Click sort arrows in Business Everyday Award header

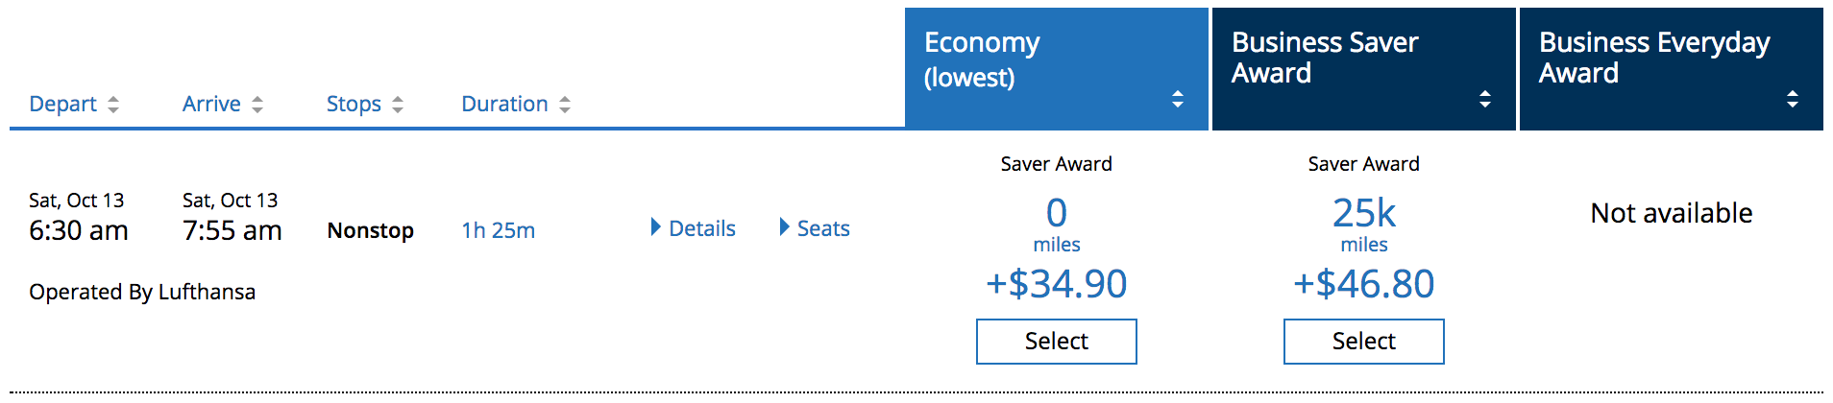pyautogui.click(x=1793, y=99)
